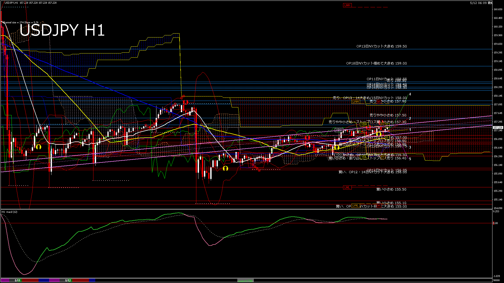Select the LMH level label
504x283 pixels.
click(347, 6)
